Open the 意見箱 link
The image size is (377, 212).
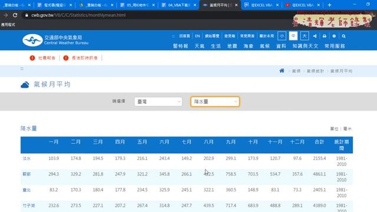pos(230,36)
